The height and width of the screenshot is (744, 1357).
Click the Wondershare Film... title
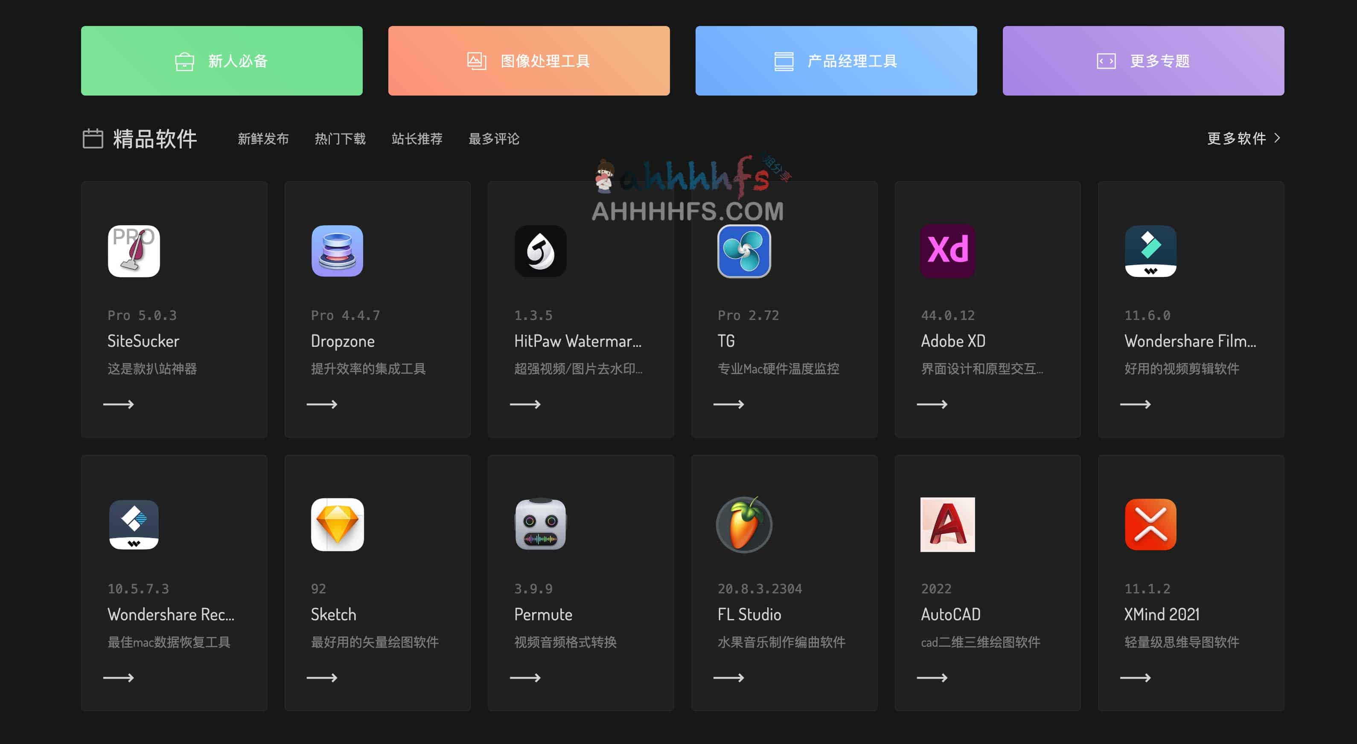point(1190,341)
